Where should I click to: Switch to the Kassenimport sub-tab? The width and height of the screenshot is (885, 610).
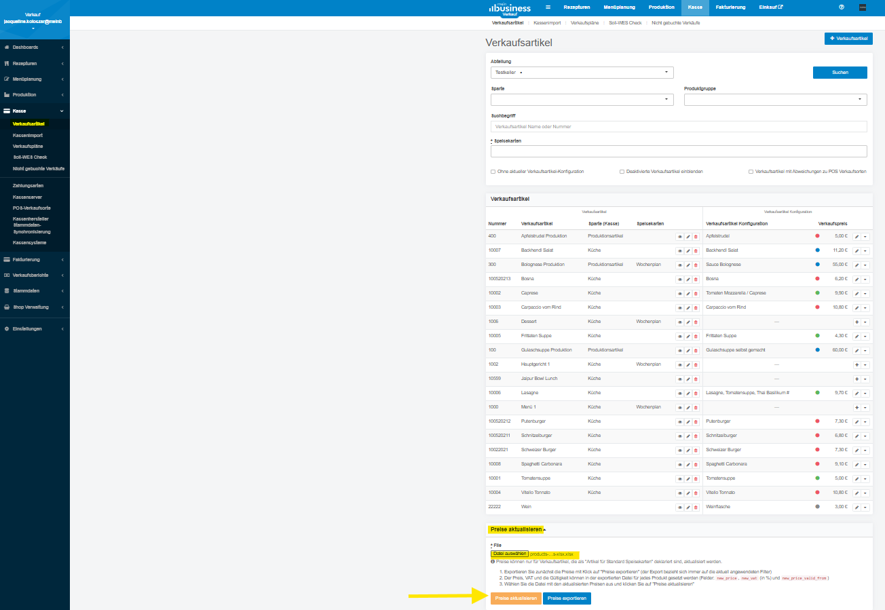pyautogui.click(x=547, y=23)
